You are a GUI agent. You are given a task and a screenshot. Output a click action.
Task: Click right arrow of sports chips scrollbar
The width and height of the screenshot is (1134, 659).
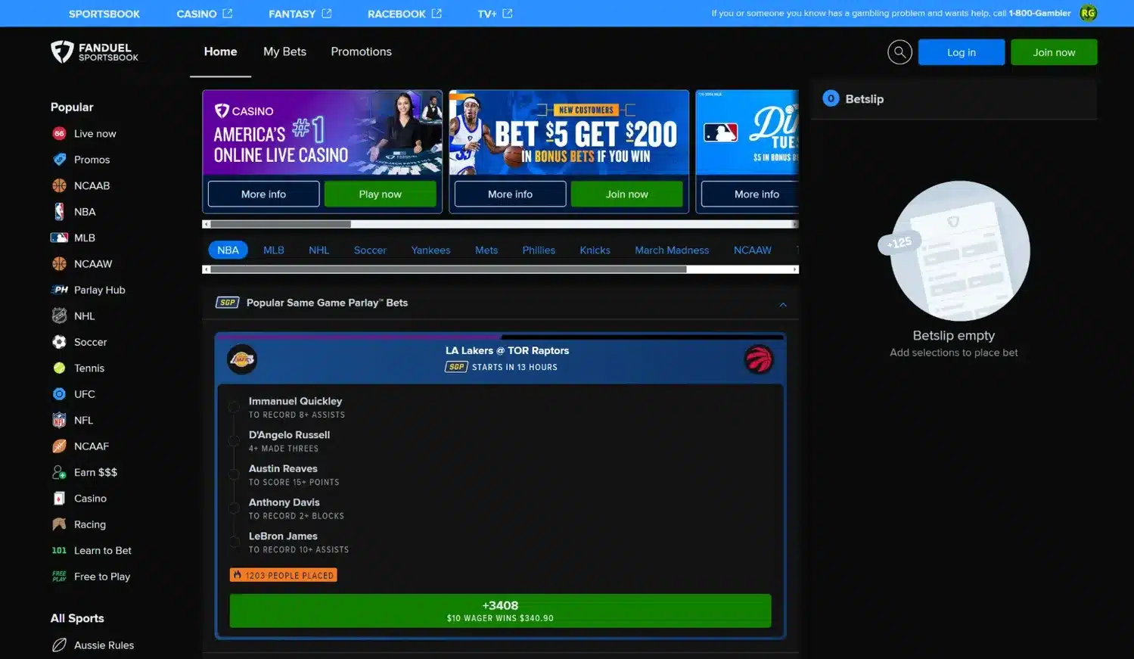tap(795, 269)
